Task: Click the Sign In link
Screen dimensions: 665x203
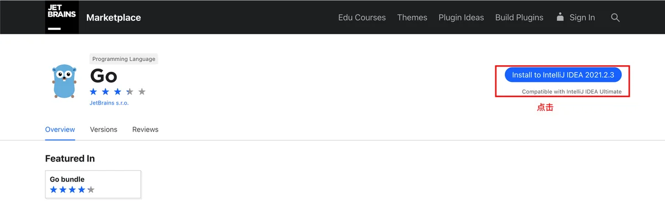Action: coord(582,18)
